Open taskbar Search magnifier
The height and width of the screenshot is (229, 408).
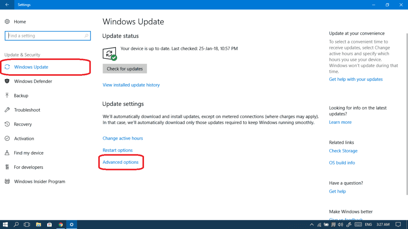coord(16,224)
